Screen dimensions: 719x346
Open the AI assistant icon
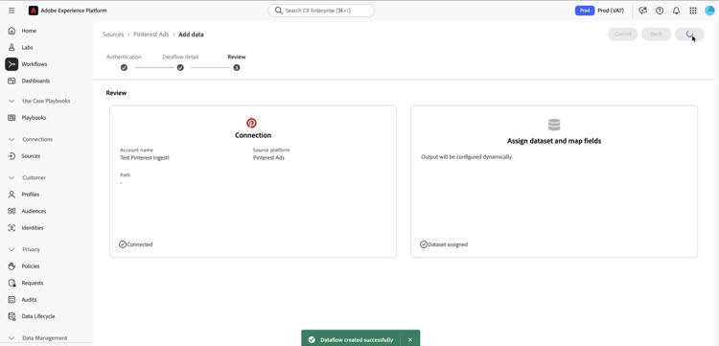point(643,11)
